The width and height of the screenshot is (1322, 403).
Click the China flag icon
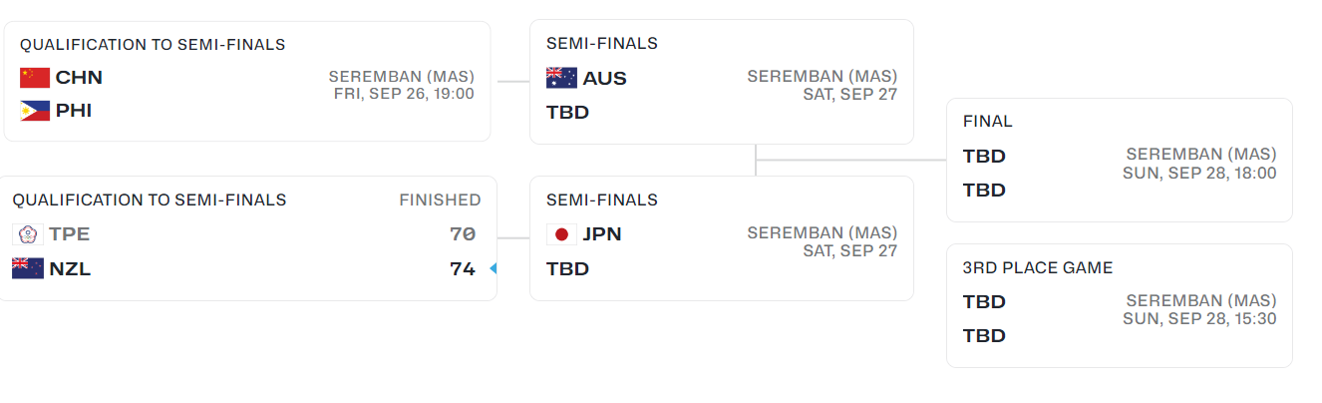point(35,78)
